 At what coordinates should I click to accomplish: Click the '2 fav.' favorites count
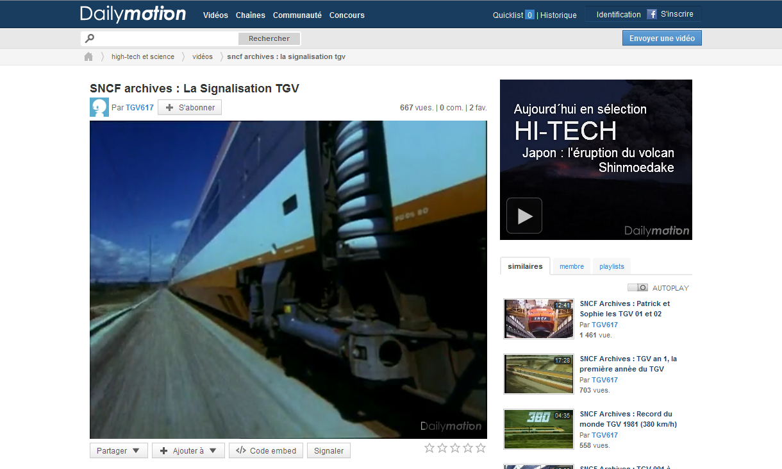(x=478, y=107)
